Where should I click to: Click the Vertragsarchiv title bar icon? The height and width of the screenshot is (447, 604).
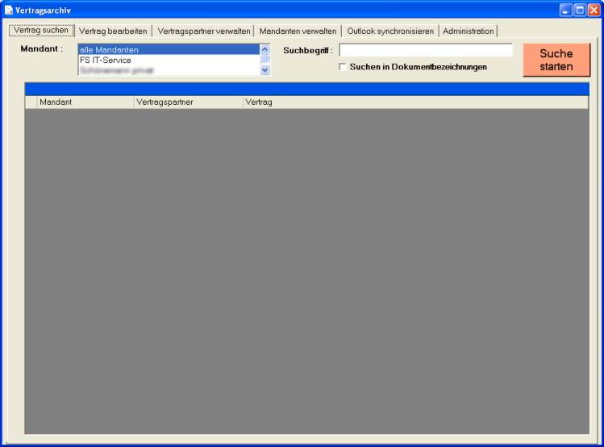tap(9, 10)
